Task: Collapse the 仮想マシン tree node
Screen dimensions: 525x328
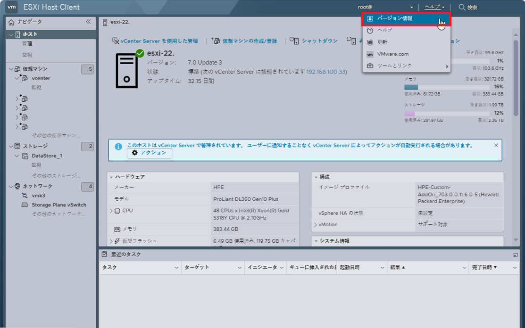Action: 11,69
